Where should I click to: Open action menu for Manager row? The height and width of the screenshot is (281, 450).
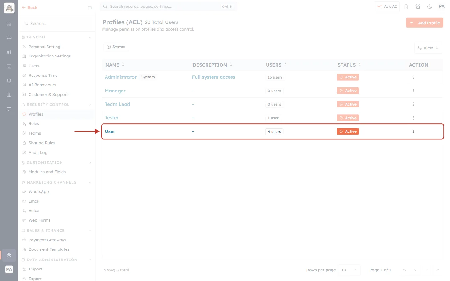(x=413, y=91)
